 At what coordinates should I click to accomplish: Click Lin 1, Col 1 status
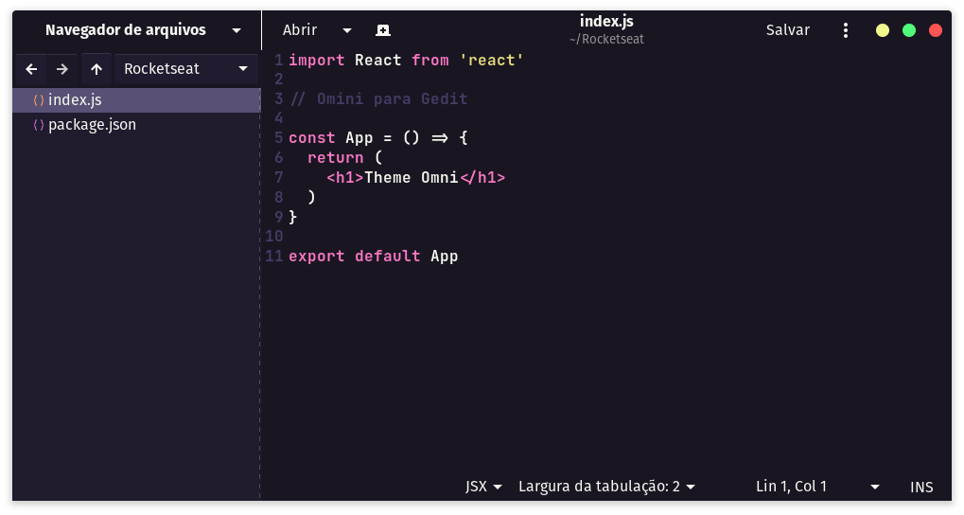[x=791, y=486]
